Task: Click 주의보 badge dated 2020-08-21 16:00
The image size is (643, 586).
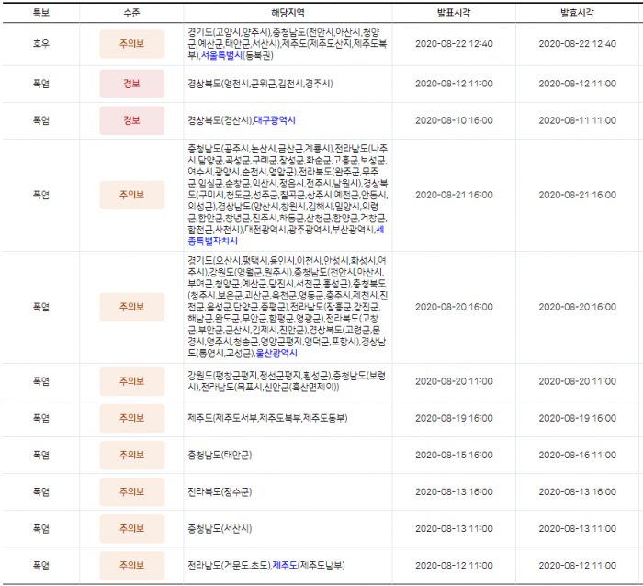Action: point(131,195)
